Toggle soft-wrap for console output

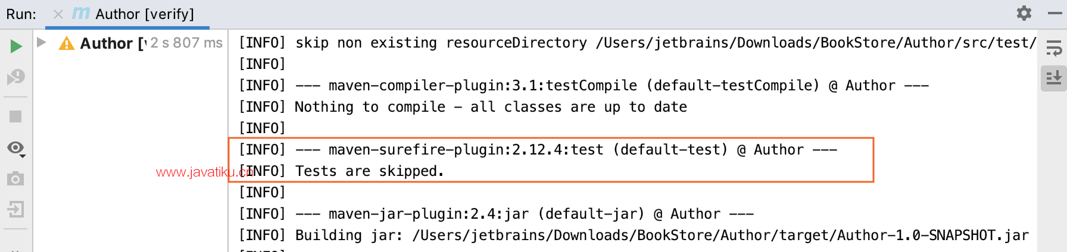(1054, 49)
